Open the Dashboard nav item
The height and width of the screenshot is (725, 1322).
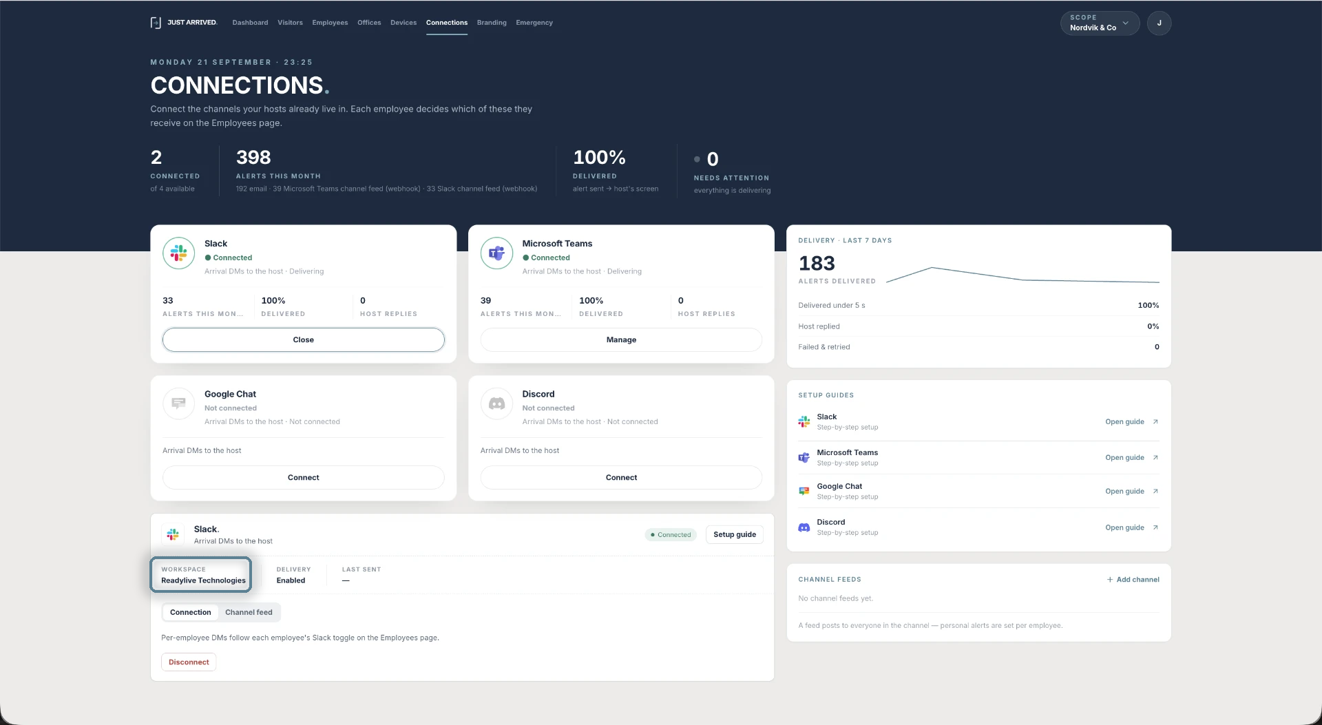tap(250, 23)
